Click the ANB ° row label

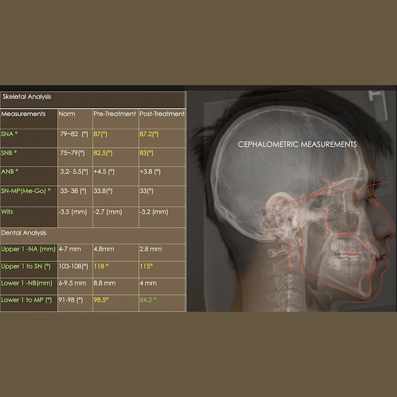tap(10, 171)
